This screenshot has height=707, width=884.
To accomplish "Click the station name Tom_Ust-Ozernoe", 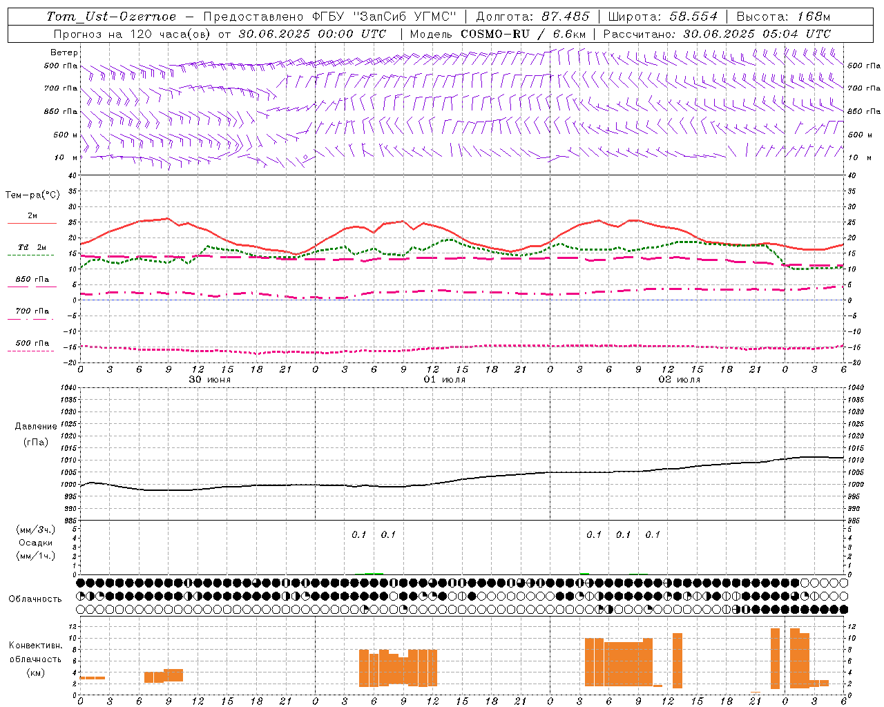I will [111, 17].
